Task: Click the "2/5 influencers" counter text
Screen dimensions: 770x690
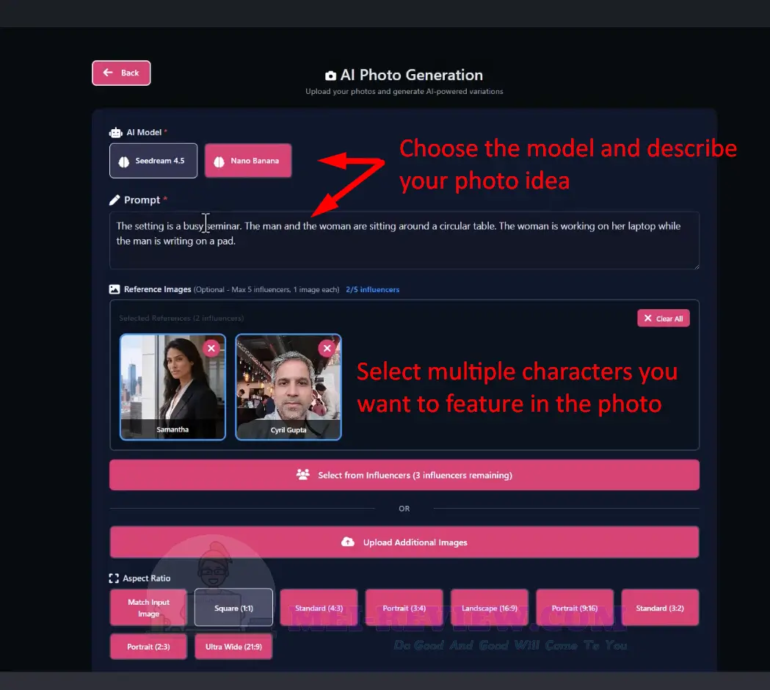Action: [373, 290]
